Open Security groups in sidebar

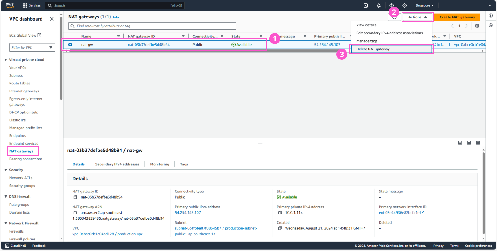pyautogui.click(x=22, y=186)
